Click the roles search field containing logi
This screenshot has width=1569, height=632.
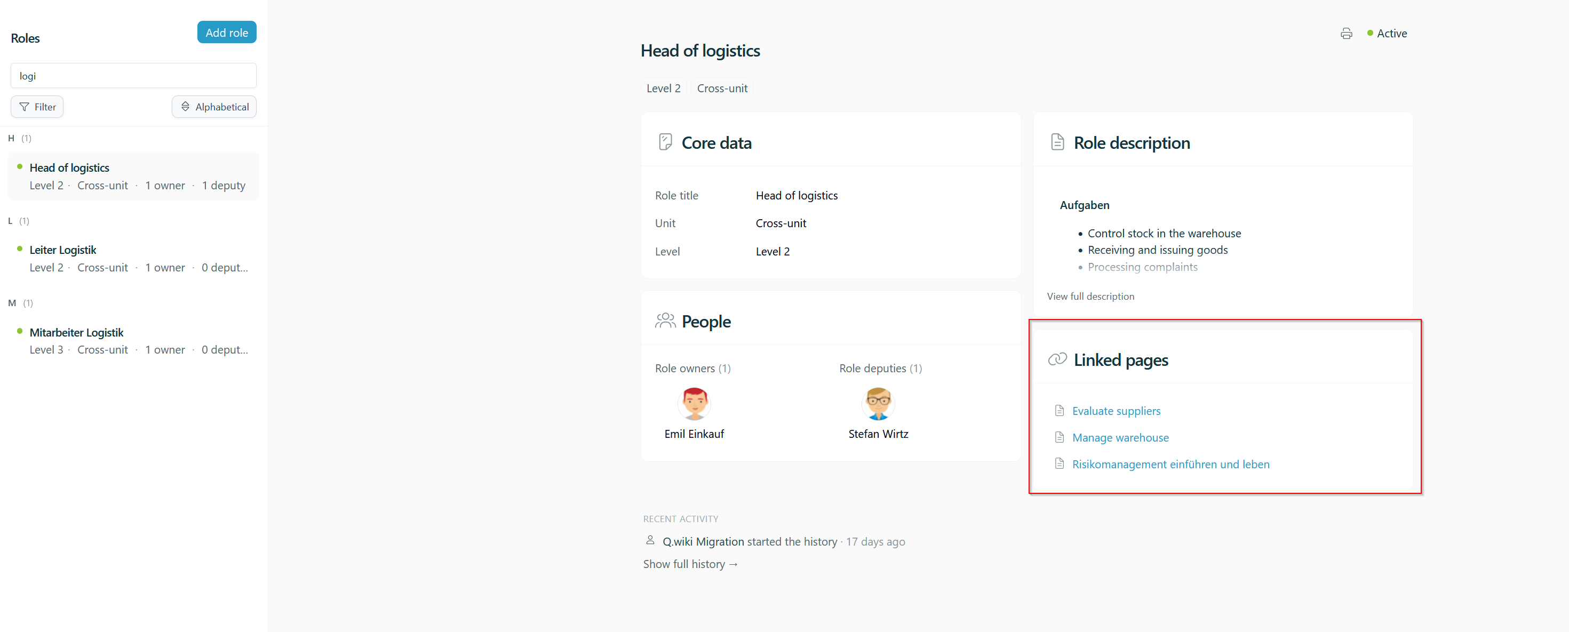133,76
